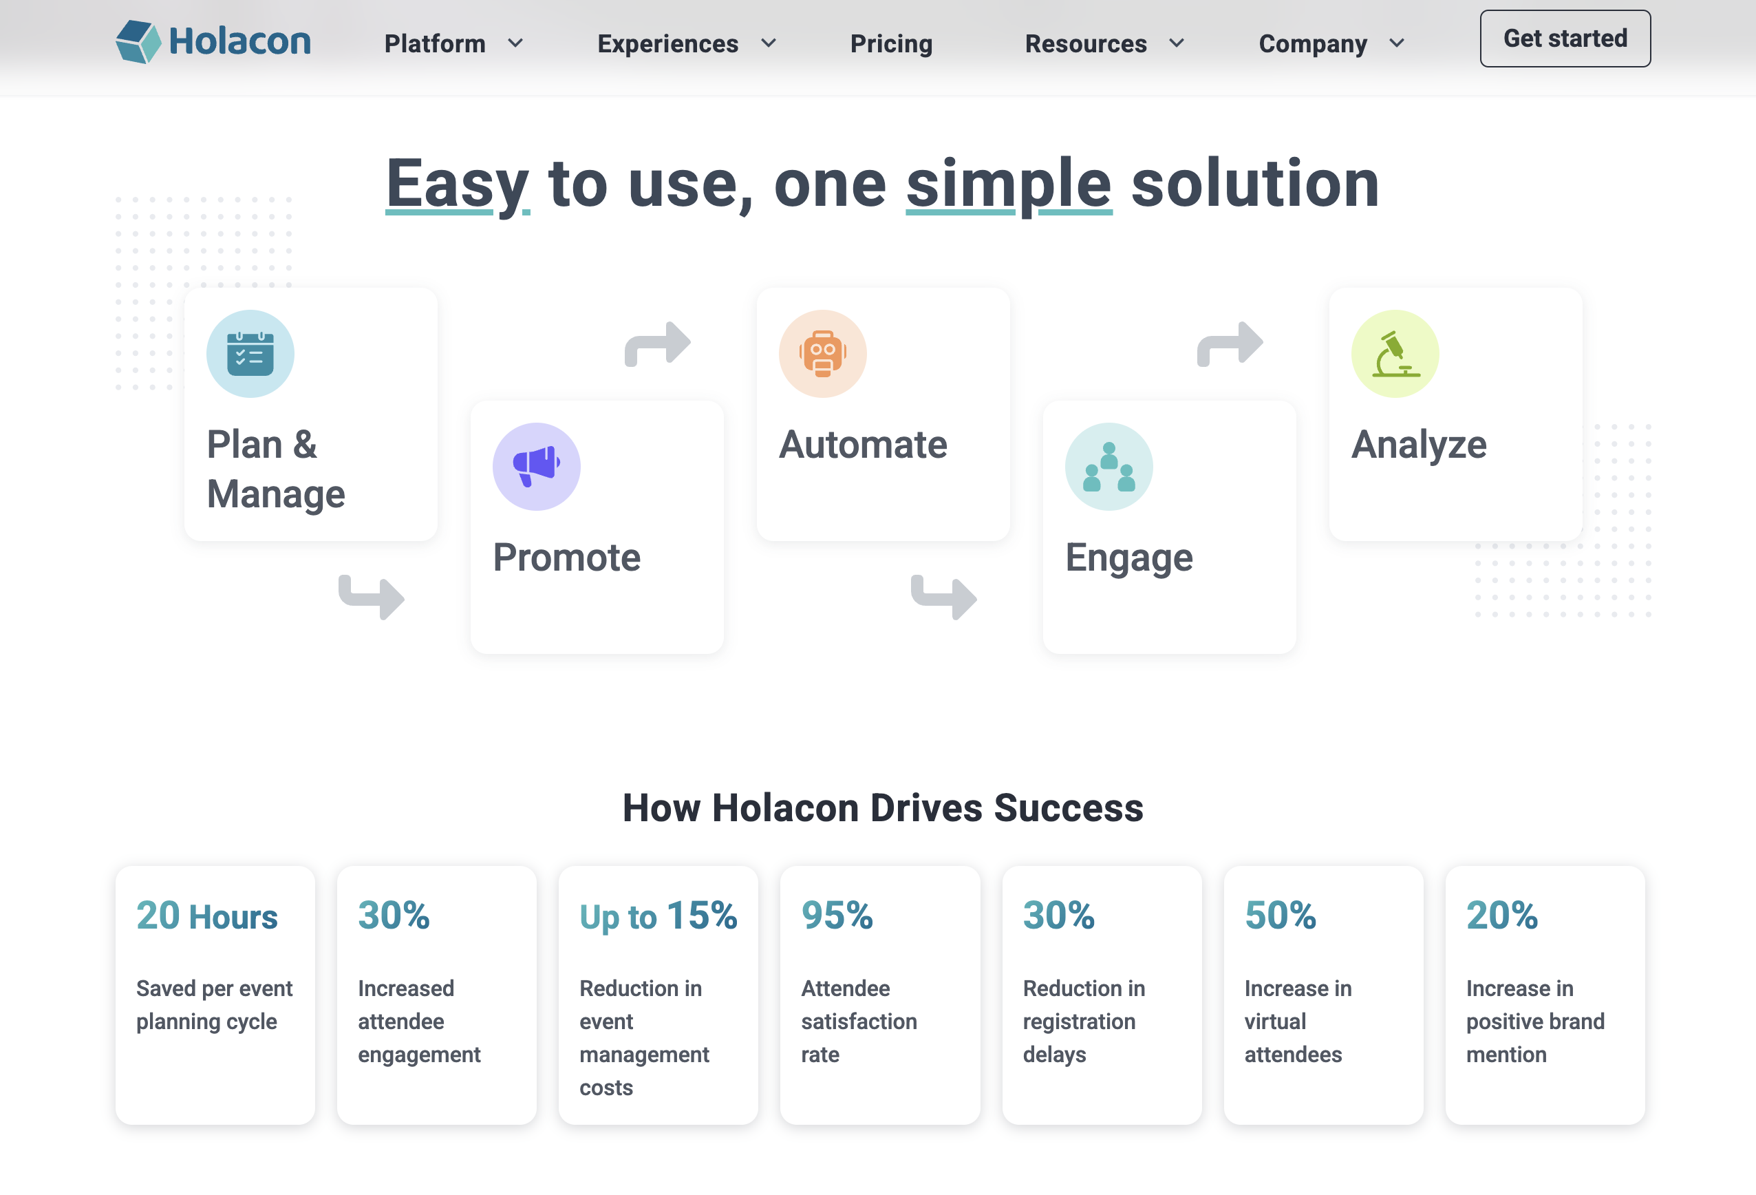Open the Platform menu label
This screenshot has height=1195, width=1756.
436,44
